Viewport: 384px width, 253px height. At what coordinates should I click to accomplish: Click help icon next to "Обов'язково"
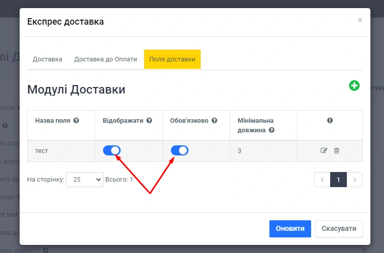[x=214, y=121]
